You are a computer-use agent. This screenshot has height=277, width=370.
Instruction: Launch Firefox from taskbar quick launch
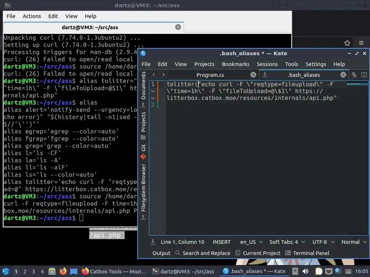tap(63, 271)
